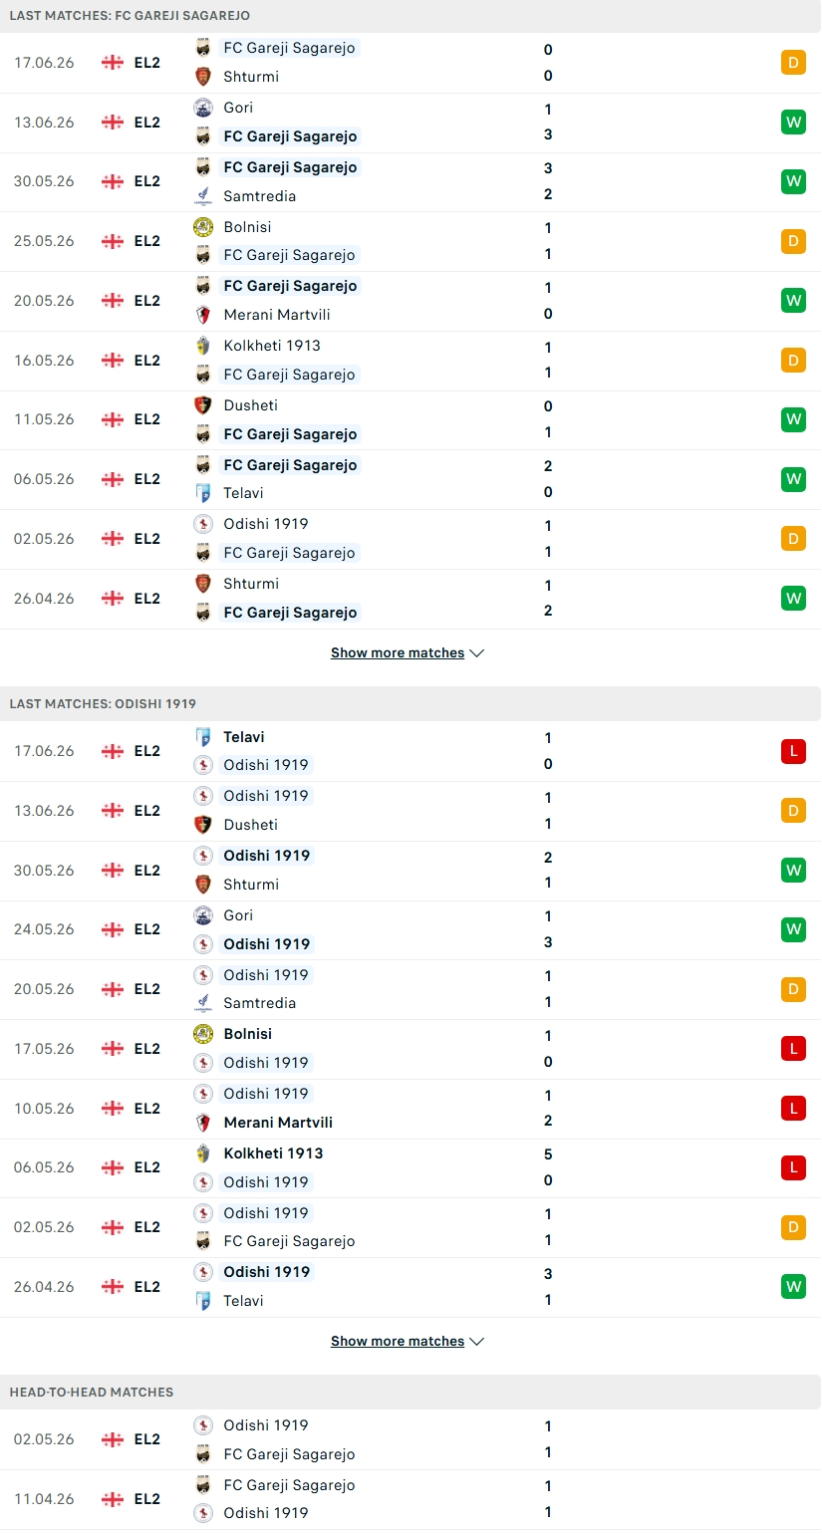Click the red L badge for the Telavi 1-0 Odishi match

point(793,751)
